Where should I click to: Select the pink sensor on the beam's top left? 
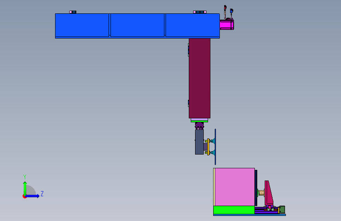(x=73, y=12)
